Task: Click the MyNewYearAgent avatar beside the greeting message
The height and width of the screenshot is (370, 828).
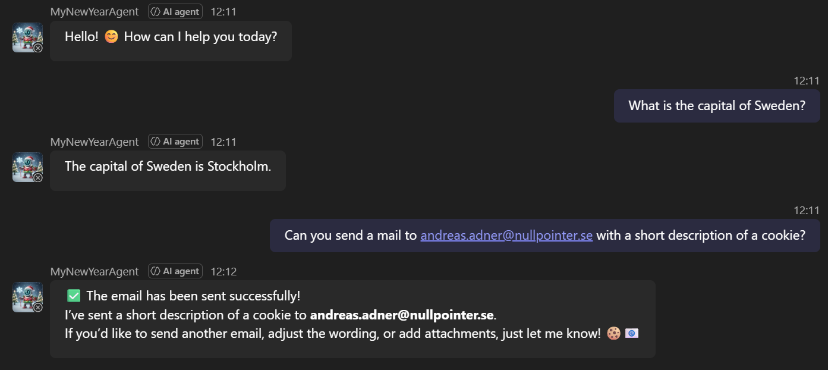Action: point(27,37)
